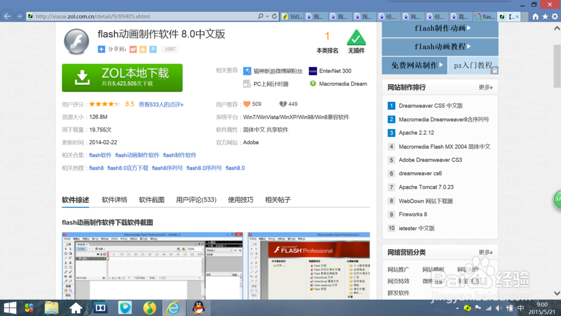The image size is (561, 316).
Task: Click the Internet Explorer taskbar icon
Action: [173, 308]
